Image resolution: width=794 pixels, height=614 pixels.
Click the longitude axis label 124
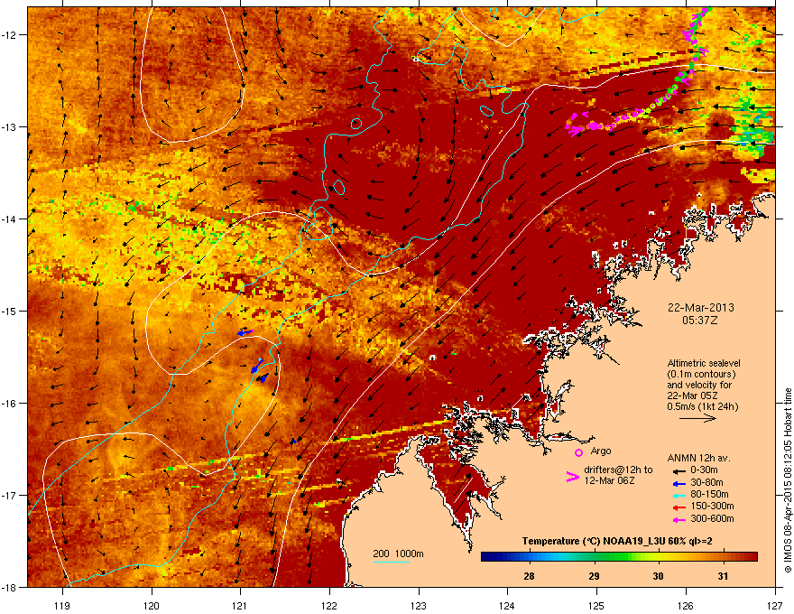pos(507,605)
